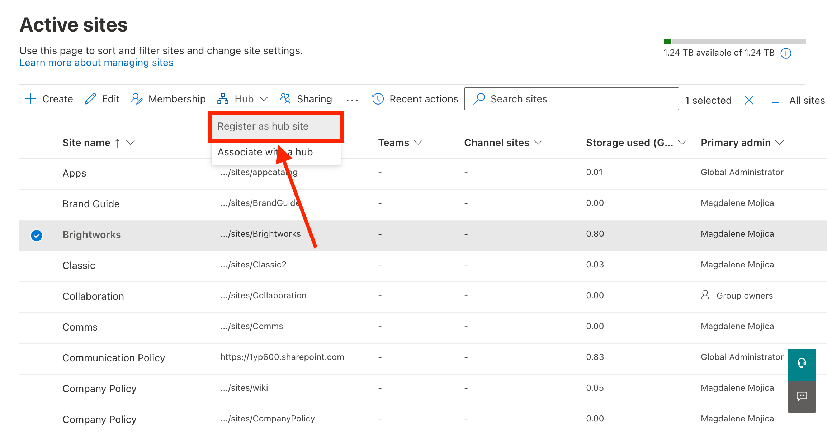Click the Sharing people icon
The width and height of the screenshot is (827, 434).
click(x=285, y=99)
